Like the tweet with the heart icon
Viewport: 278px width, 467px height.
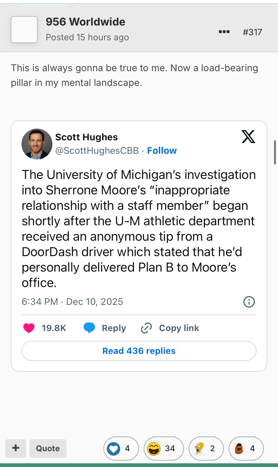click(29, 328)
